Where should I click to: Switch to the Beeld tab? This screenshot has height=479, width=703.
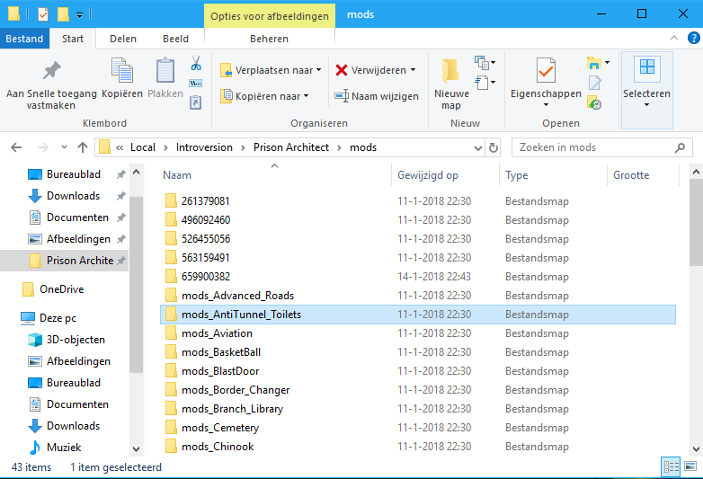[x=176, y=39]
